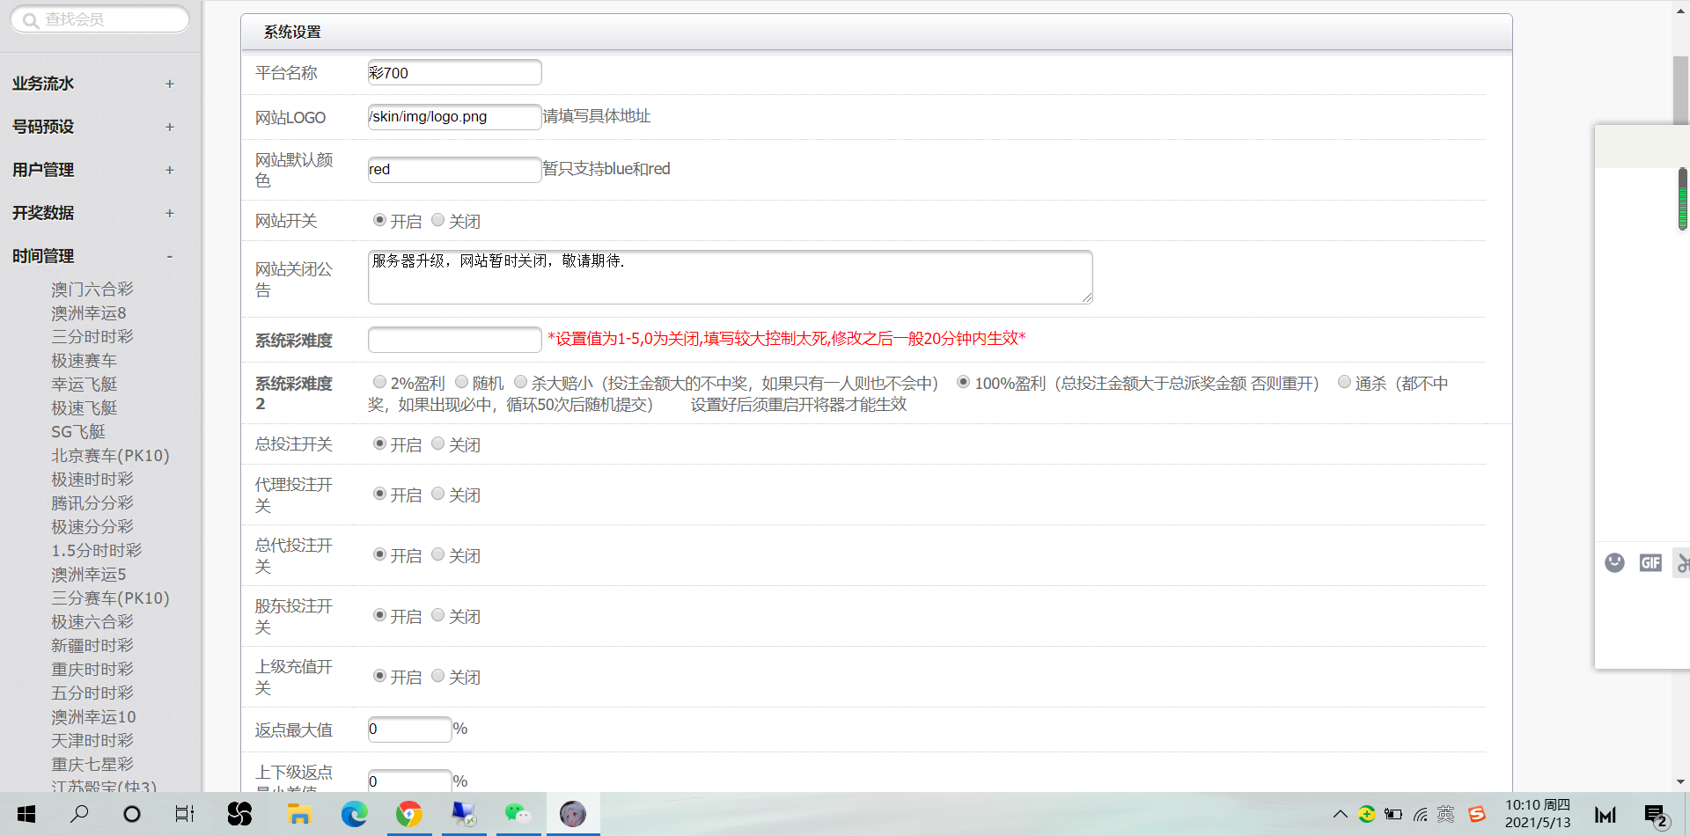This screenshot has height=836, width=1690.
Task: Launch Microsoft Edge from the taskbar
Action: [x=355, y=814]
